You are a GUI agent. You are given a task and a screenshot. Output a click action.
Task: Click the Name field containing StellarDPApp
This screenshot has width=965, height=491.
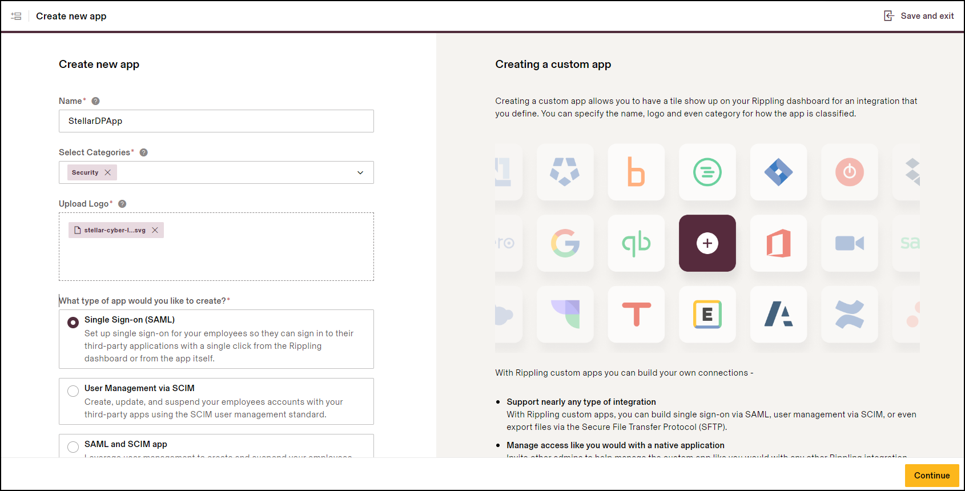click(x=216, y=121)
